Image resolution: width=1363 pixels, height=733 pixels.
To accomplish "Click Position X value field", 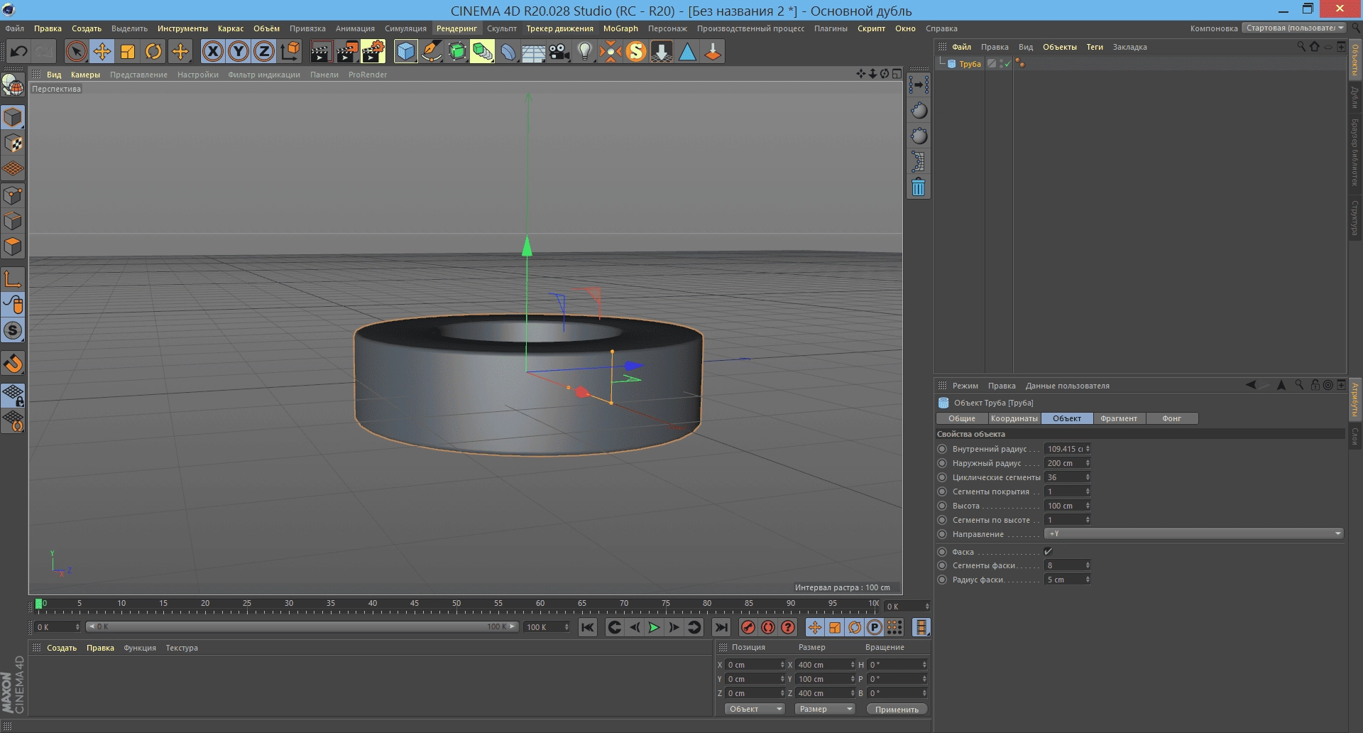I will [x=751, y=665].
